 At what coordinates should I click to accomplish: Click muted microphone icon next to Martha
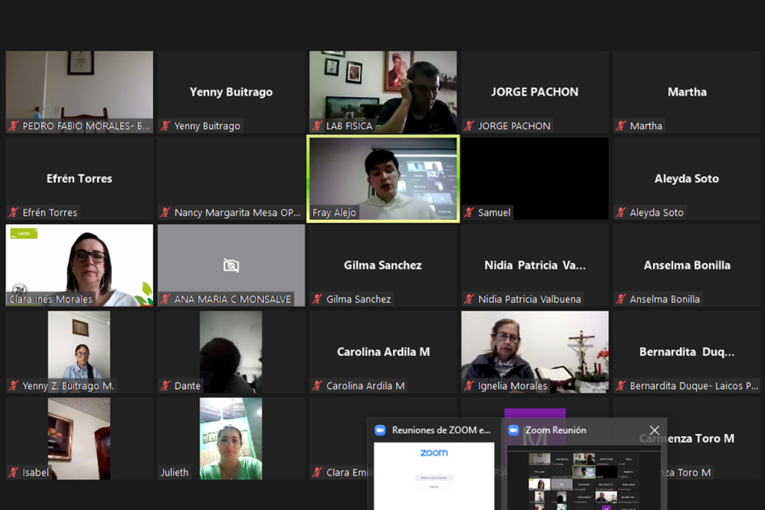pos(621,125)
